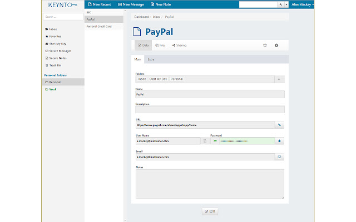356x222 pixels.
Task: Select the Main sub-tab
Action: [137, 59]
